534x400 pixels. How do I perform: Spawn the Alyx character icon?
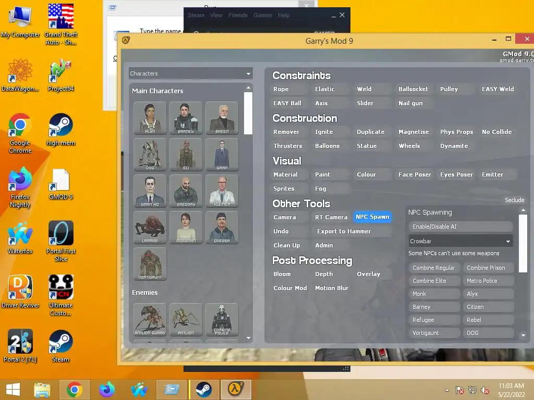(150, 118)
